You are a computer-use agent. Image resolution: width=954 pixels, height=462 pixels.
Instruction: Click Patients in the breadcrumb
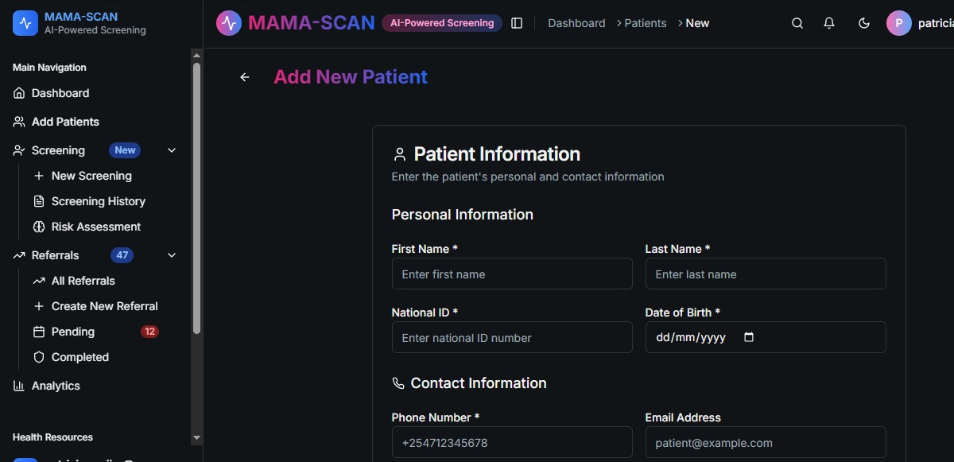(645, 23)
